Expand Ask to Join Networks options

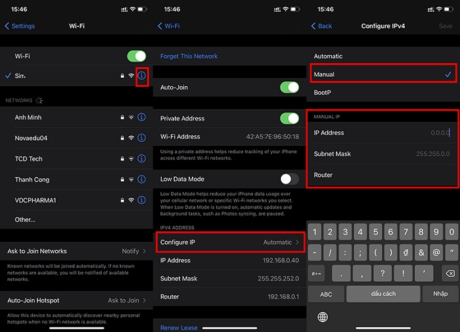(x=76, y=251)
